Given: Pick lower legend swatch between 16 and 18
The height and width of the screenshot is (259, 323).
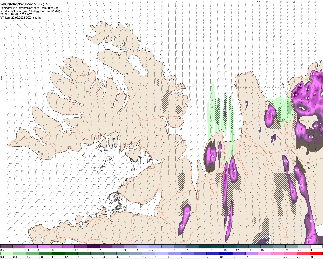Looking at the screenshot, I should tap(265, 254).
